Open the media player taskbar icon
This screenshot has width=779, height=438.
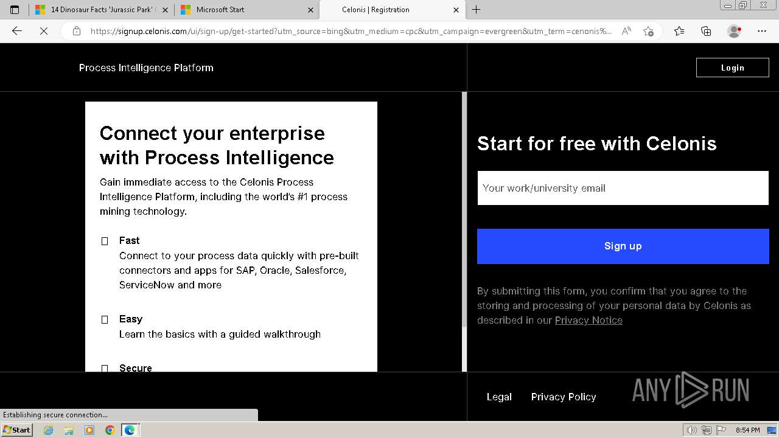[89, 430]
